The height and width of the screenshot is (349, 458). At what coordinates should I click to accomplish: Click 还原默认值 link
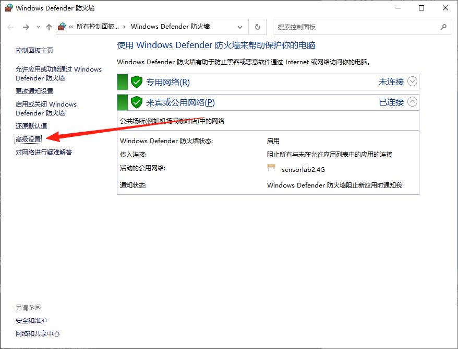[31, 126]
